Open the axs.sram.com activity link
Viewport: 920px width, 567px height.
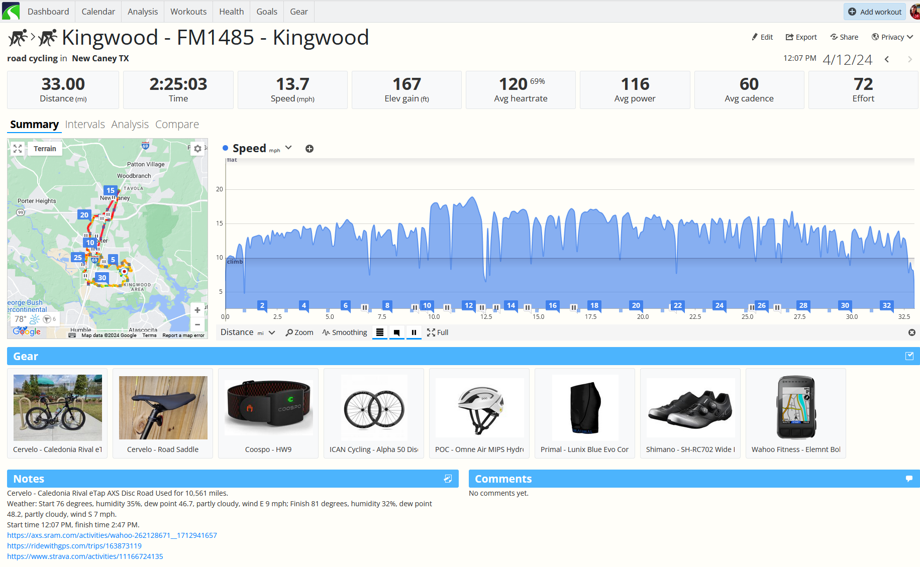point(112,535)
